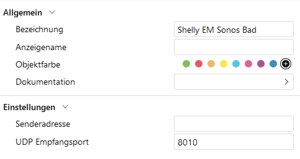Choose the pink object color
This screenshot has height=159, width=300.
click(248, 64)
